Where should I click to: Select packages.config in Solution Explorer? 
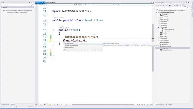(166, 46)
